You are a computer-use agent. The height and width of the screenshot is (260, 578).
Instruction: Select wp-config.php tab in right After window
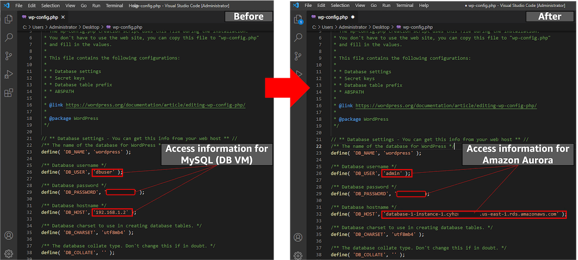(x=334, y=17)
